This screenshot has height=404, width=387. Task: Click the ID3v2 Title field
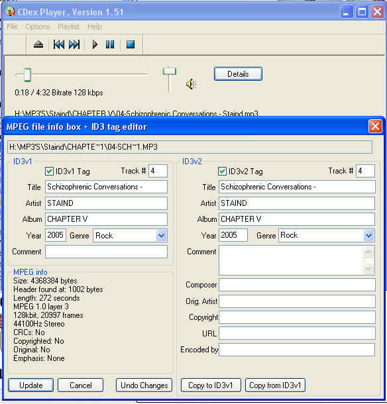[x=297, y=187]
